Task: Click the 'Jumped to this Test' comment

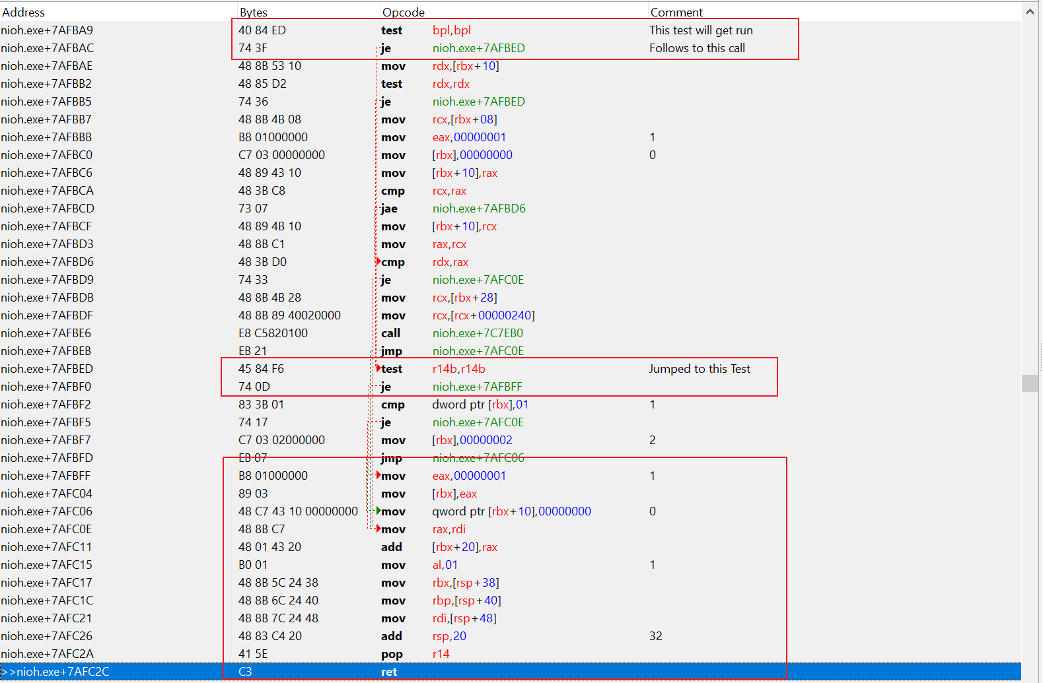Action: pos(700,369)
